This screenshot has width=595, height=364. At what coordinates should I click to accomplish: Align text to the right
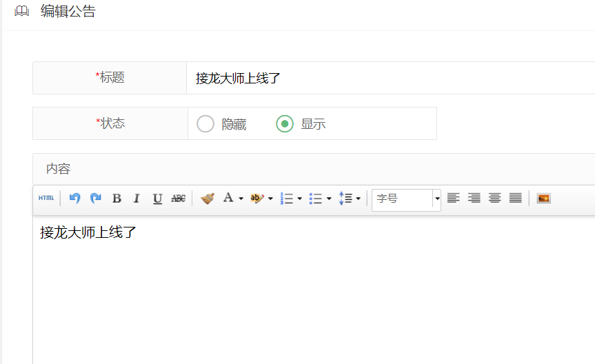coord(474,198)
